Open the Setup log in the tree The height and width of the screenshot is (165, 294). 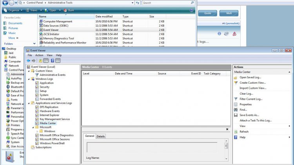click(43, 91)
